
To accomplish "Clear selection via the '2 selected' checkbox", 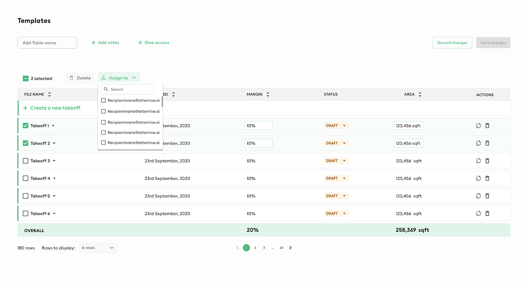I will coord(26,79).
